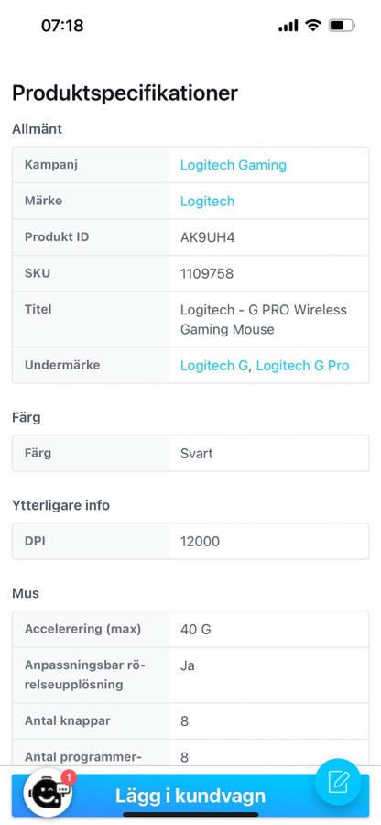Tap the cellular signal bars icon
Image resolution: width=381 pixels, height=825 pixels.
coord(288,26)
